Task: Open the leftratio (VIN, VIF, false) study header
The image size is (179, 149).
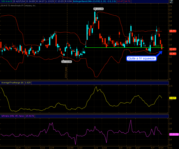Action: coord(14,116)
